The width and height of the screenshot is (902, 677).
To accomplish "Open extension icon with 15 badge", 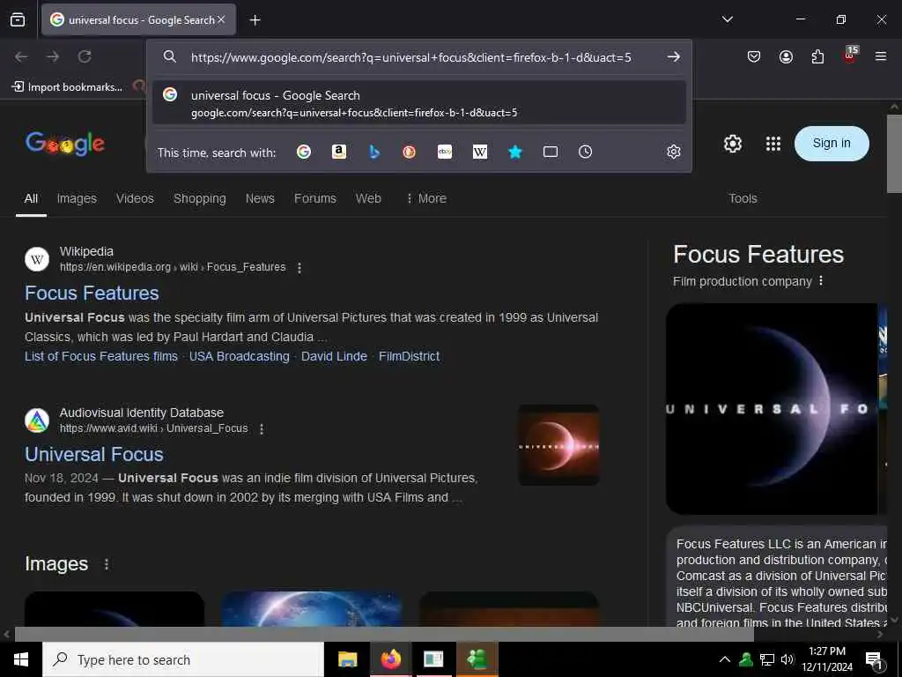I will tap(850, 56).
